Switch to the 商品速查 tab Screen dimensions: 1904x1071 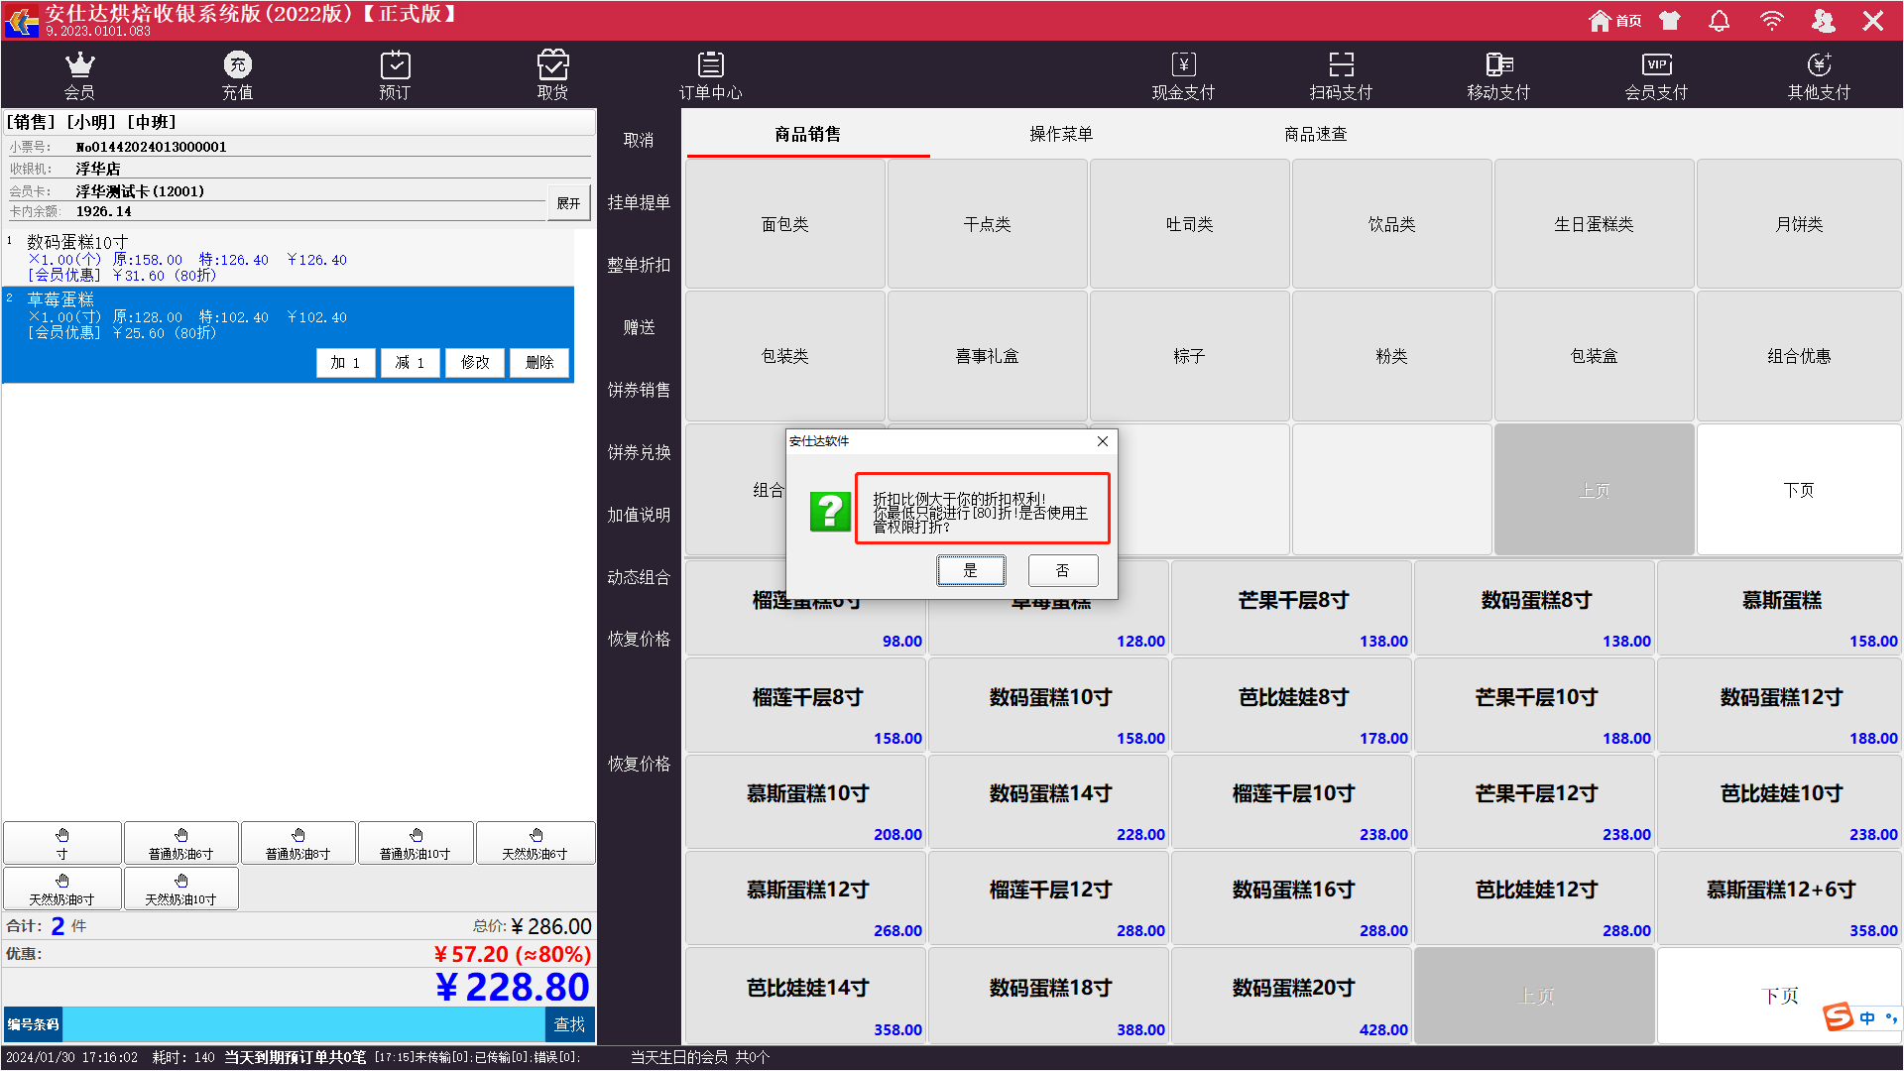(x=1315, y=134)
